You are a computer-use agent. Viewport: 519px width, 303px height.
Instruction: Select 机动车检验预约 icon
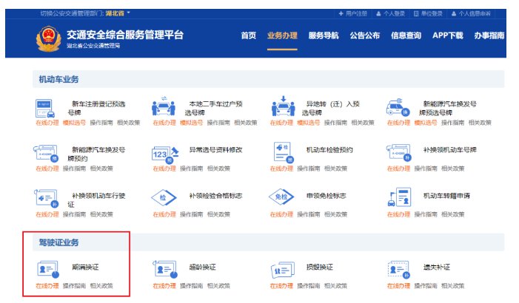(x=284, y=152)
